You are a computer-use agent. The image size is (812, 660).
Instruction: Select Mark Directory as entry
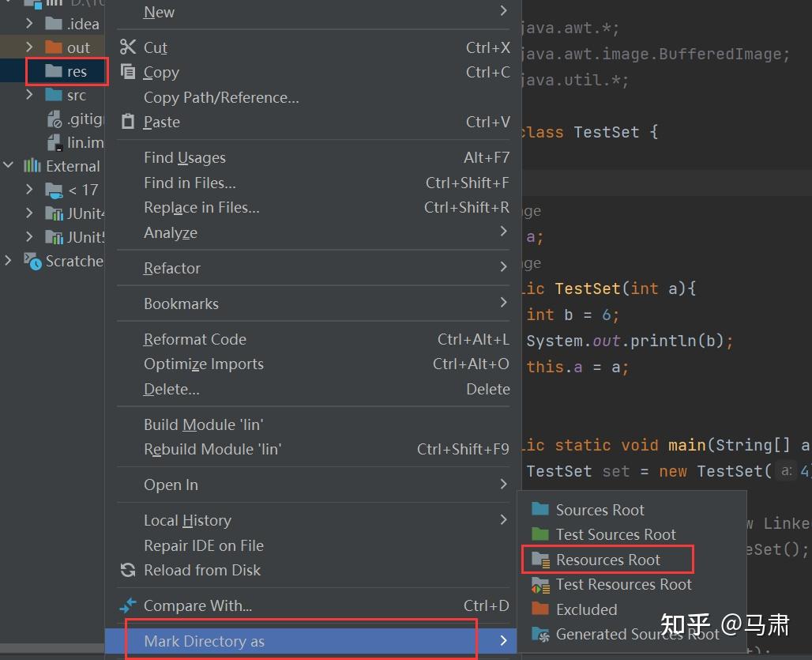(x=310, y=641)
